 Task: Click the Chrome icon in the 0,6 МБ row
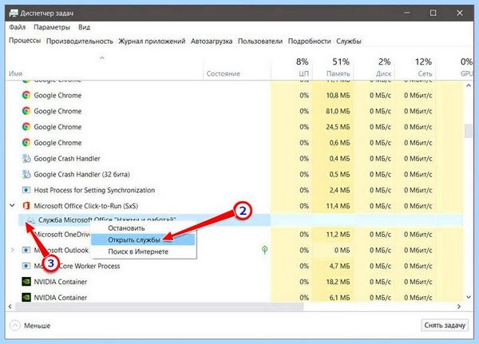tap(26, 143)
